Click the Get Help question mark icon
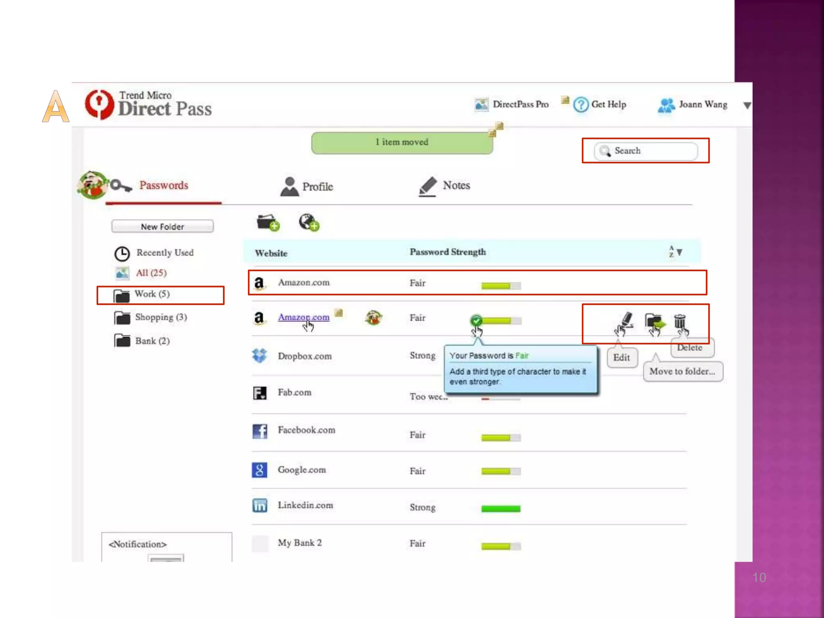This screenshot has height=618, width=824. pyautogui.click(x=581, y=105)
